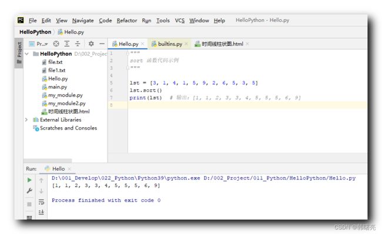Click the stop process square button

pos(29,204)
